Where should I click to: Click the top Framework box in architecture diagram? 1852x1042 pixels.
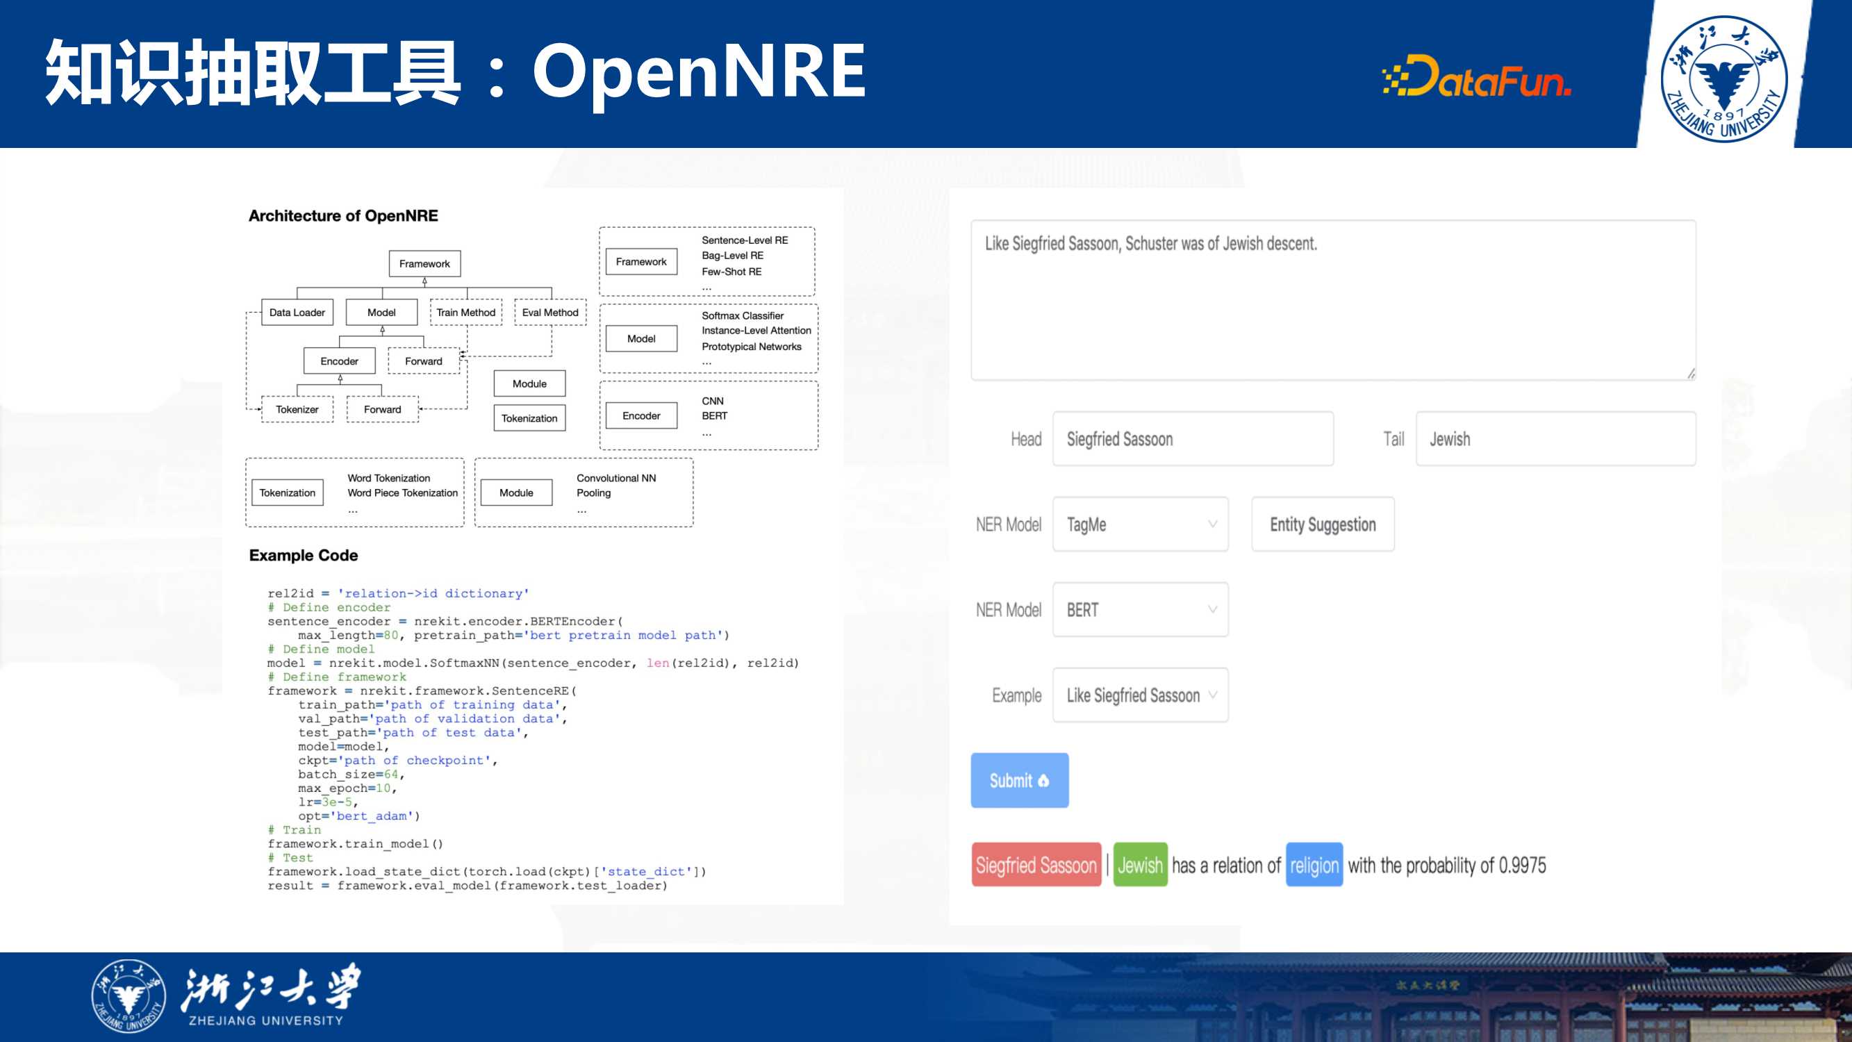click(425, 264)
